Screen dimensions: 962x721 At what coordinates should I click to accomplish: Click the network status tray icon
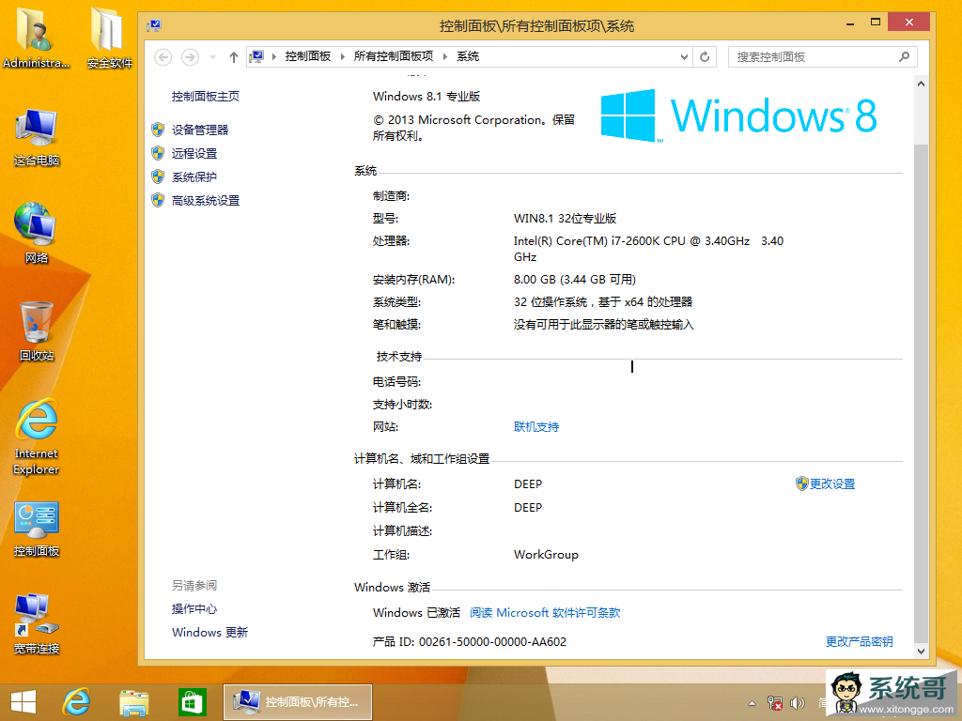[775, 703]
